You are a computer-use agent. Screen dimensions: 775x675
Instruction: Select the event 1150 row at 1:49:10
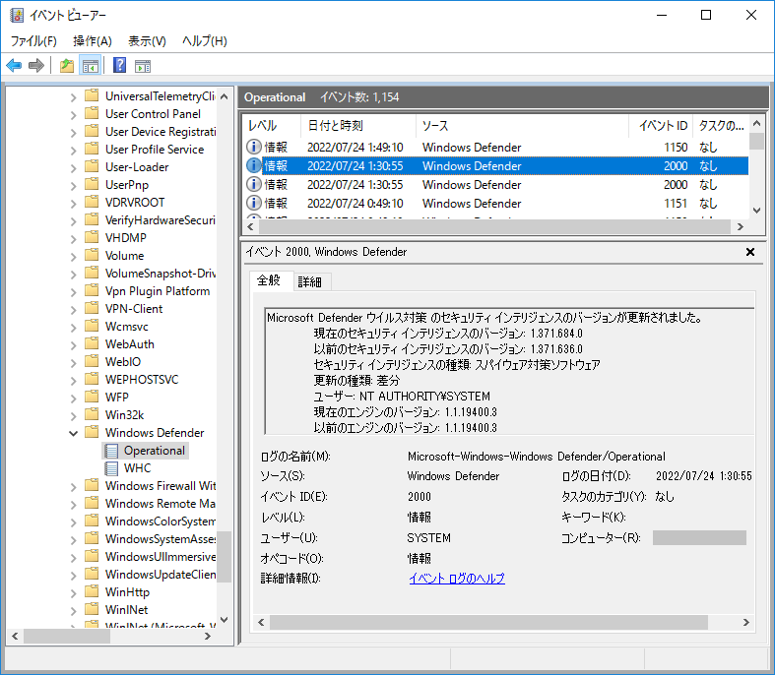(x=496, y=148)
